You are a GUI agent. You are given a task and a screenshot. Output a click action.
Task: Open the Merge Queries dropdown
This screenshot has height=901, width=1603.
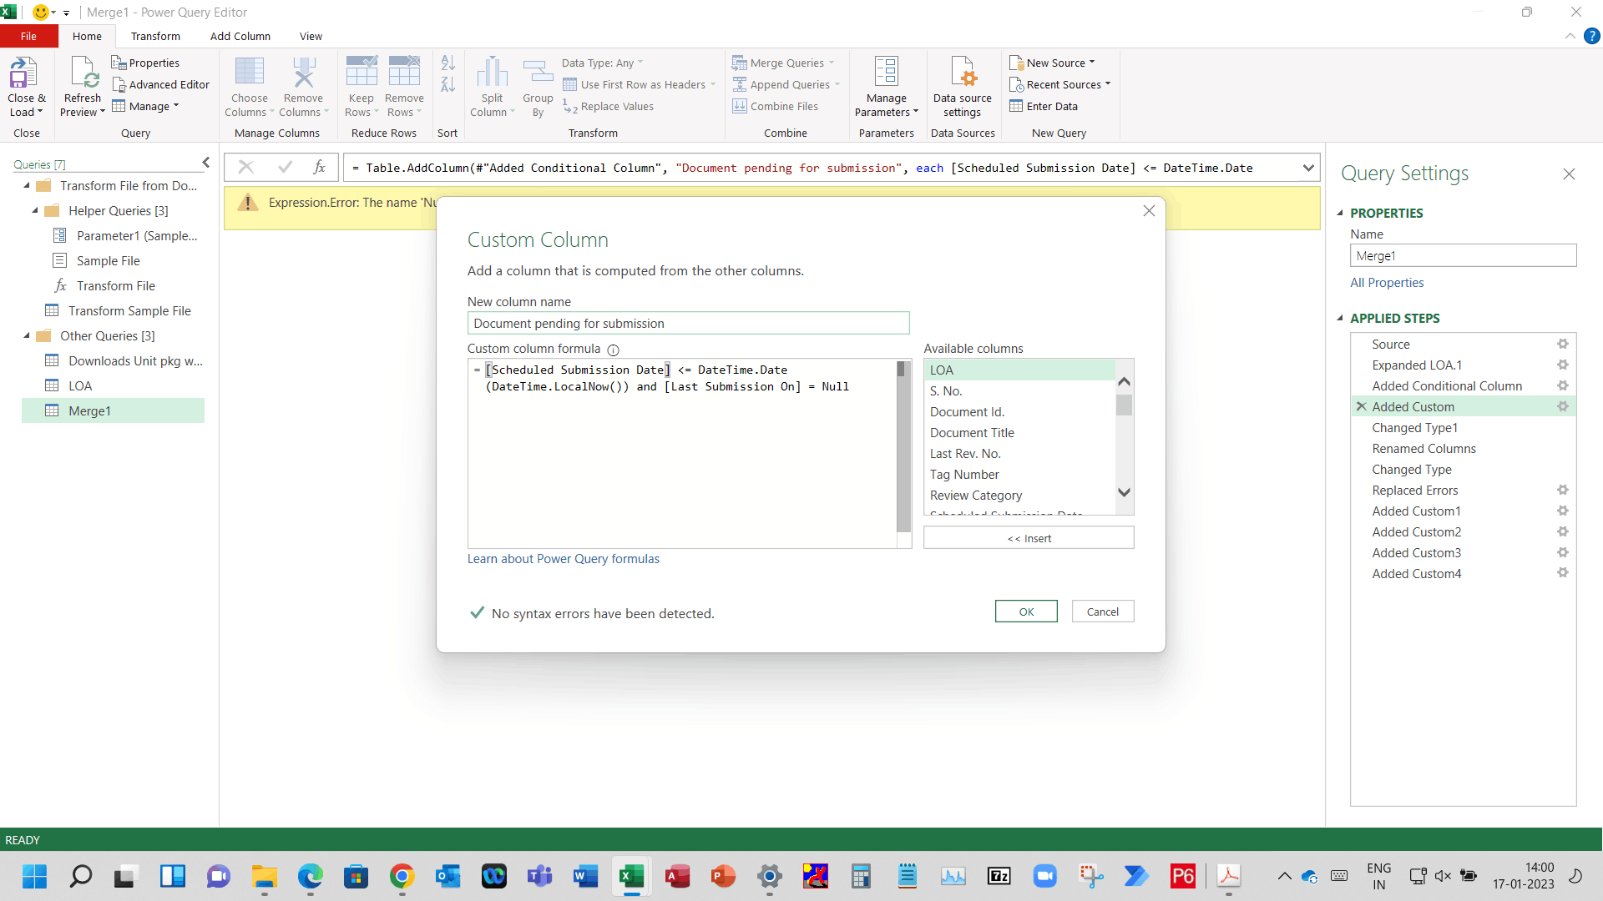[x=783, y=63]
